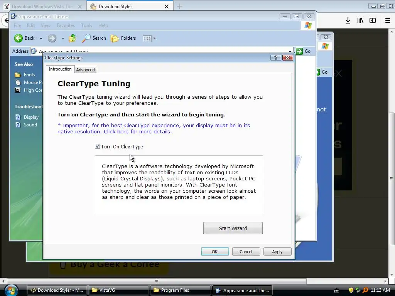Click the Mouse Pointers icon in See Also
This screenshot has width=395, height=296.
click(18, 82)
